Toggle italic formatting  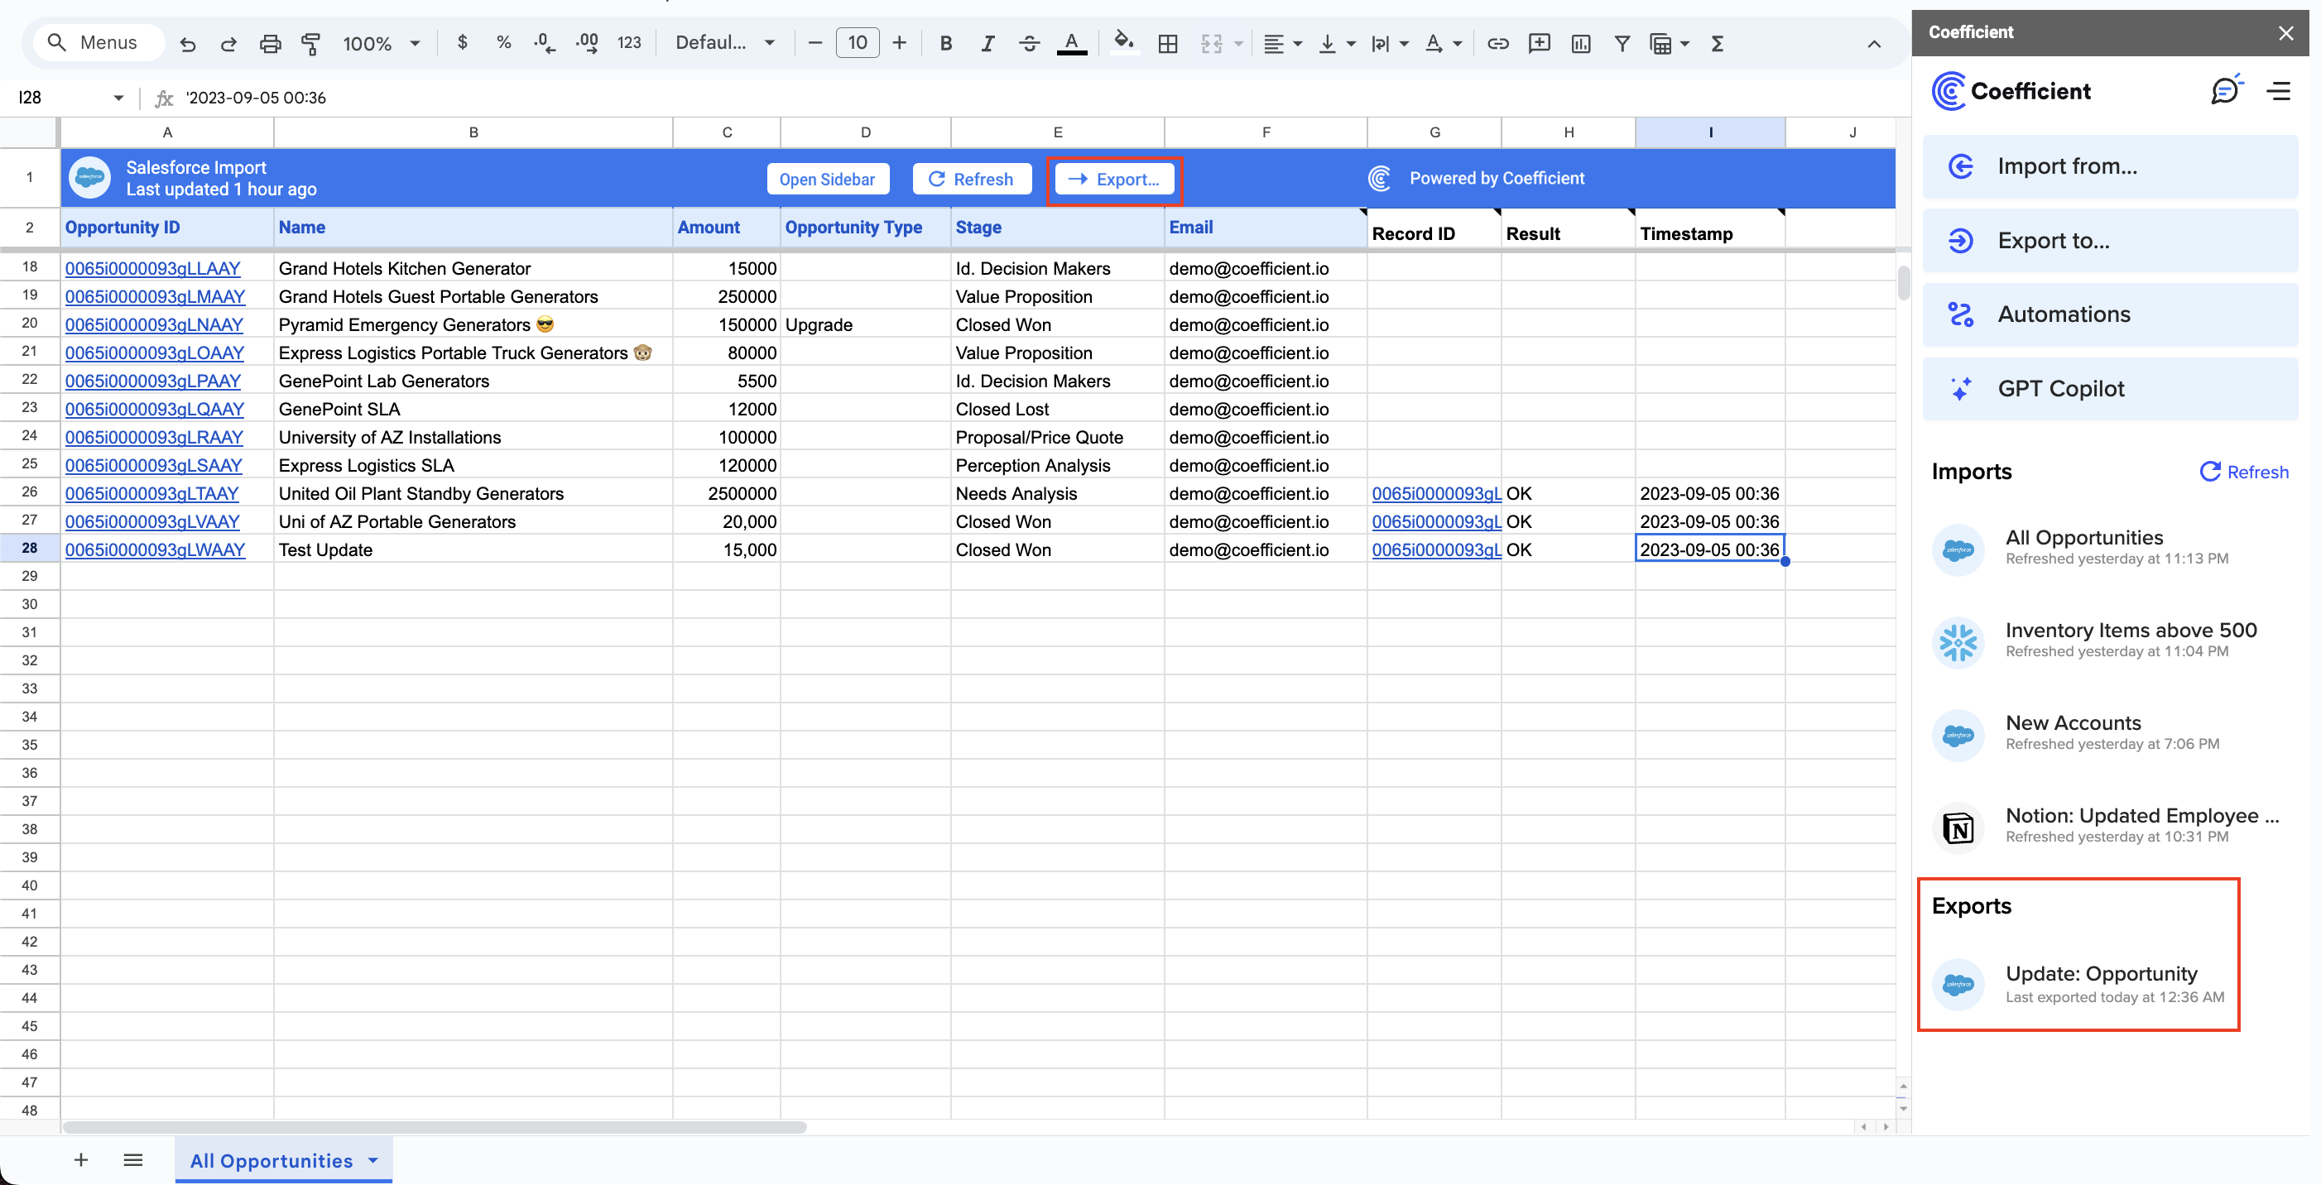[988, 43]
